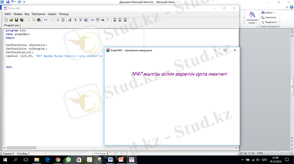Image resolution: width=294 pixels, height=164 pixels.
Task: Click the Undo arrow in Pascal toolbar
Action: point(46,20)
